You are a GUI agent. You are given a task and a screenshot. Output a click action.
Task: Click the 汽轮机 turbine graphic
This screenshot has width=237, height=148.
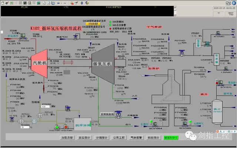pyautogui.click(x=39, y=64)
